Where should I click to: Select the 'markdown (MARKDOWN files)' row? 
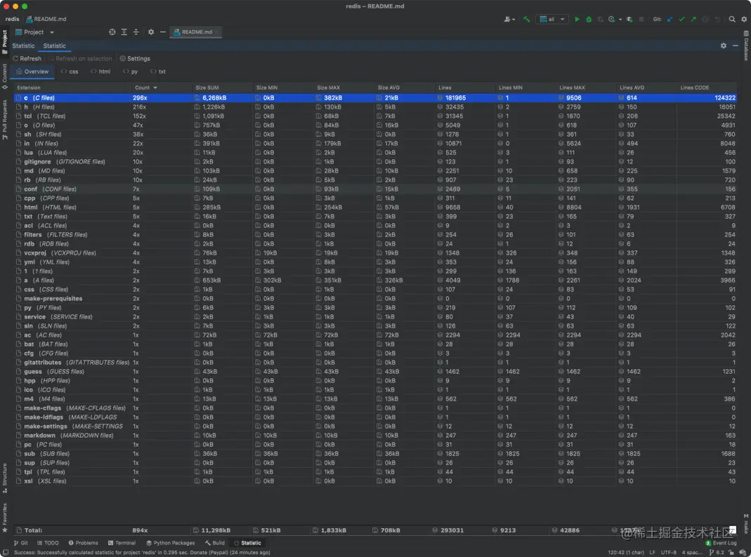375,436
